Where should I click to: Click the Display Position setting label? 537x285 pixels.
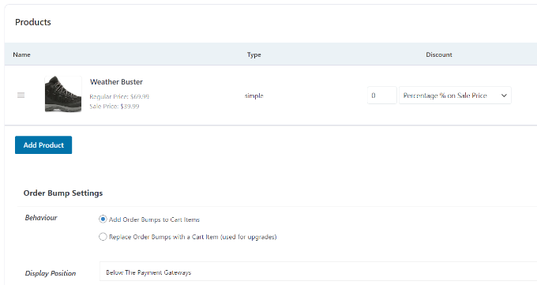tap(51, 273)
